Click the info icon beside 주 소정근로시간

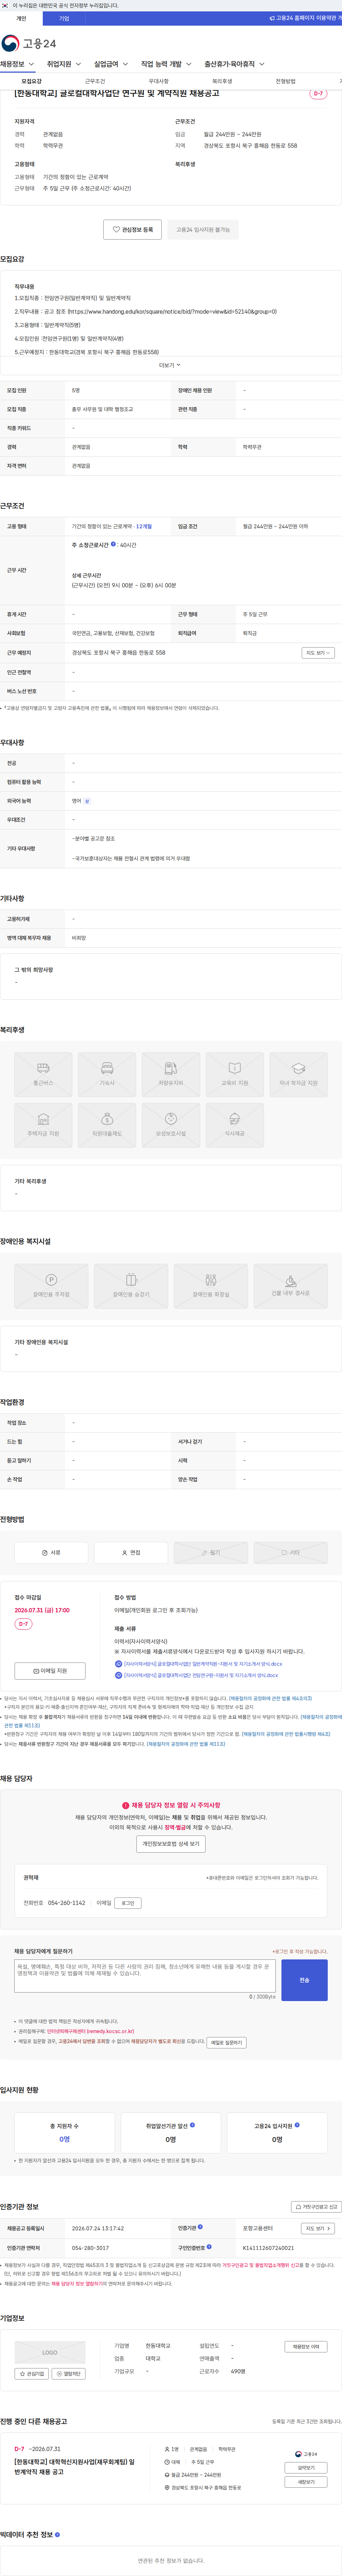[x=113, y=544]
